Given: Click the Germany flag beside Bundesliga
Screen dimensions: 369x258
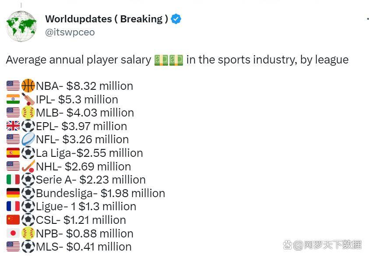Looking at the screenshot, I should click(x=13, y=193).
